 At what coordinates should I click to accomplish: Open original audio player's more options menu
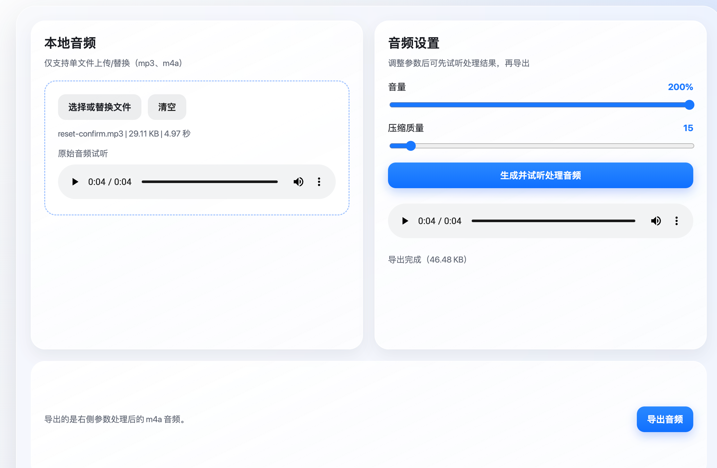[x=319, y=182]
